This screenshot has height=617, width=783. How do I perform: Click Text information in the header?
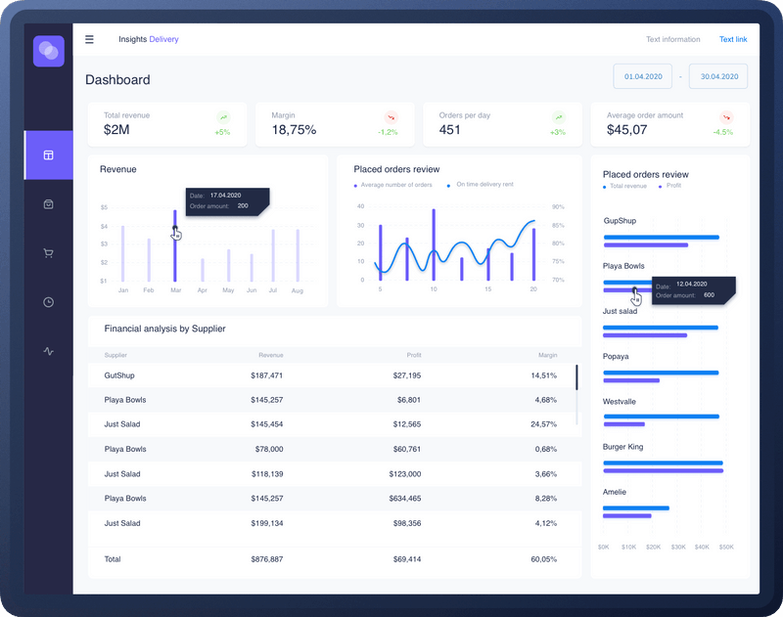(x=671, y=39)
